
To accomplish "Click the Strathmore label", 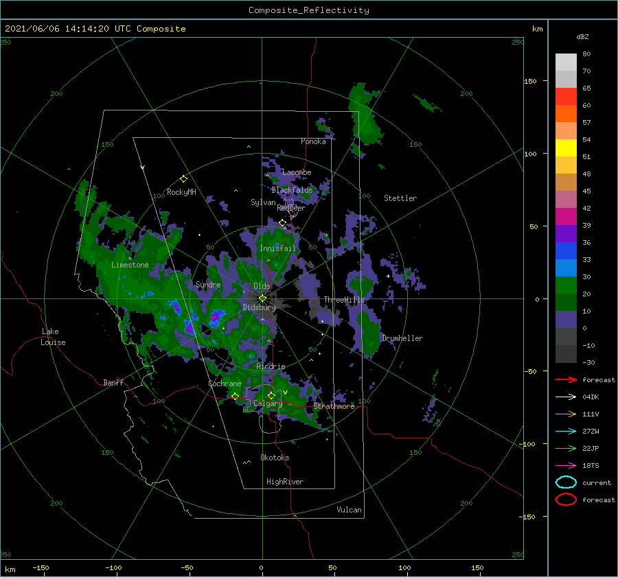I will 334,406.
